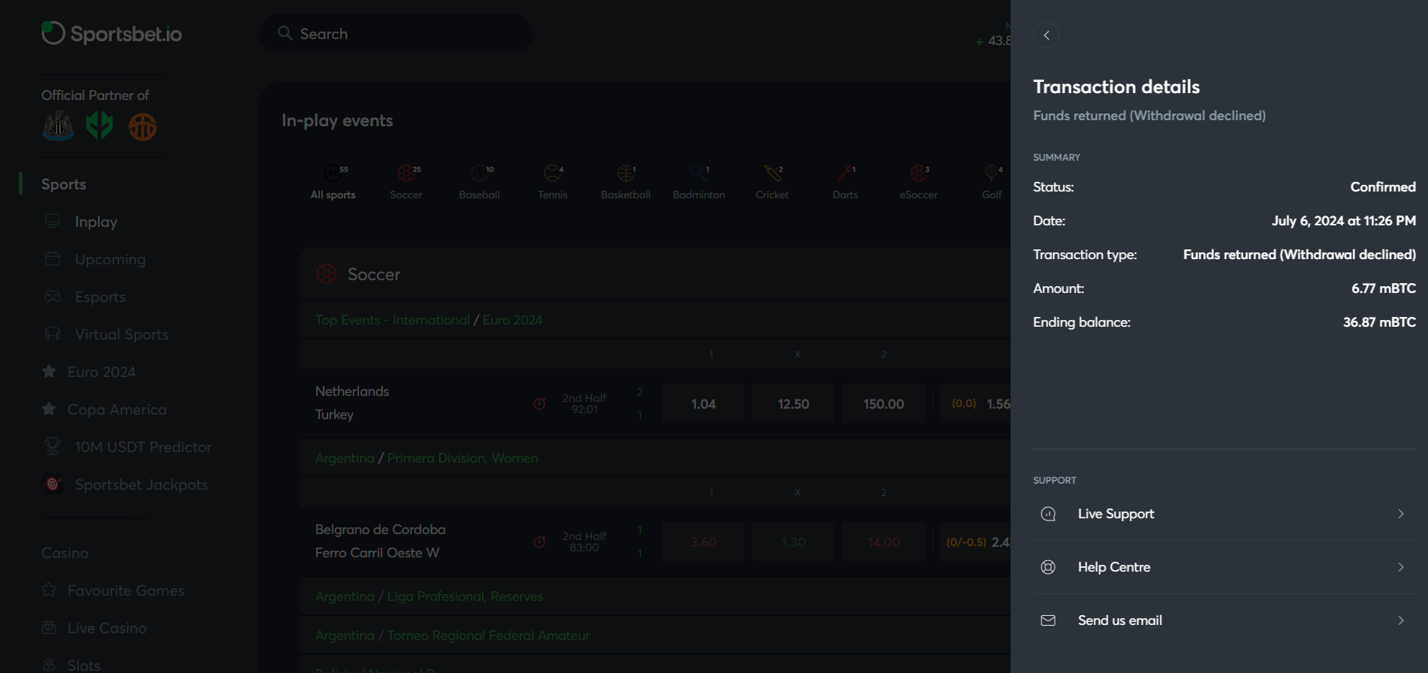Expand Send us email chevron arrow
Viewport: 1428px width, 673px height.
coord(1401,620)
